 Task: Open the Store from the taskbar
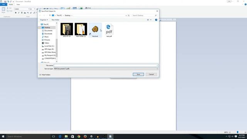tap(73, 136)
